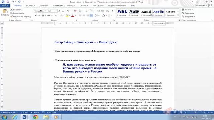Open Chrome from taskbar

pyautogui.click(x=35, y=117)
